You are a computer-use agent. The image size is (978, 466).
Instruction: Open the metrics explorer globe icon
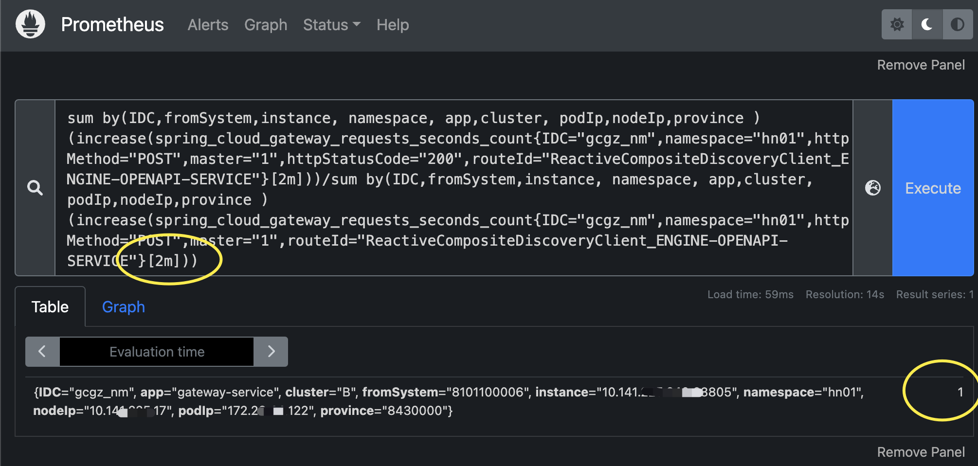coord(873,188)
